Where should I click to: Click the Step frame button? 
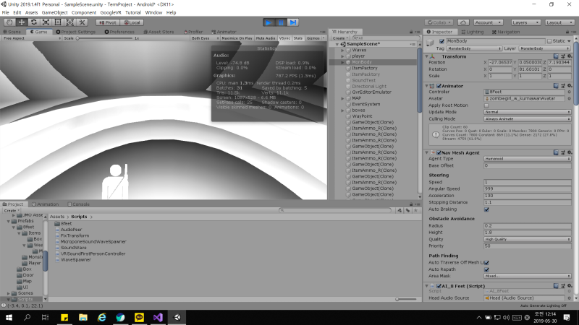pos(293,22)
